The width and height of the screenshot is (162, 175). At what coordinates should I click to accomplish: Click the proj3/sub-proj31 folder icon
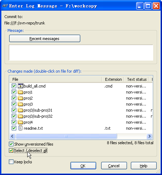pos(21,110)
